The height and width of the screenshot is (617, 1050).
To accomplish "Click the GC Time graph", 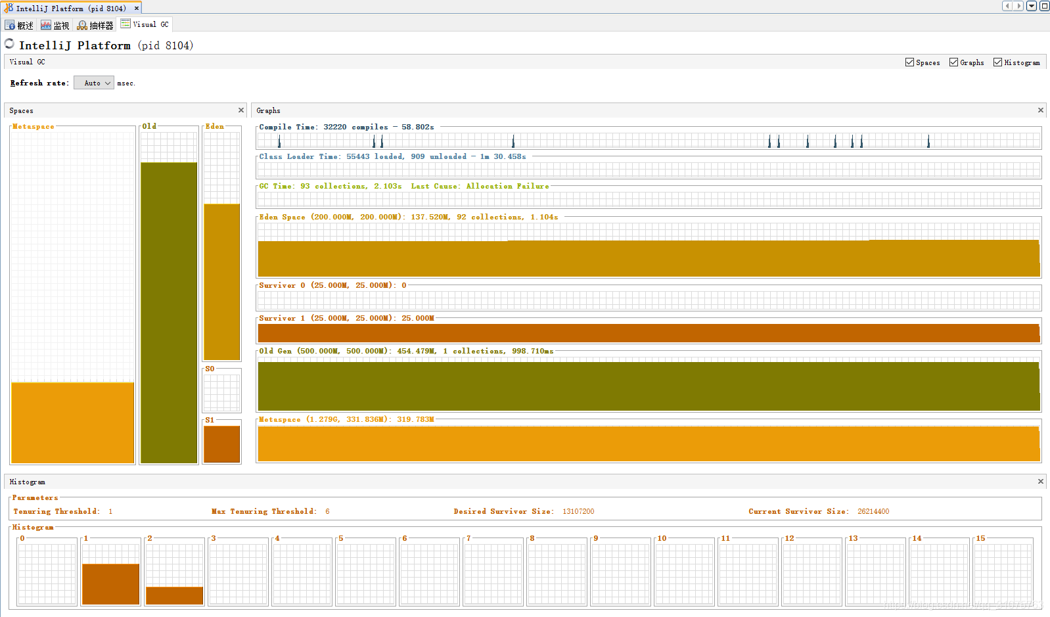I will pos(649,199).
